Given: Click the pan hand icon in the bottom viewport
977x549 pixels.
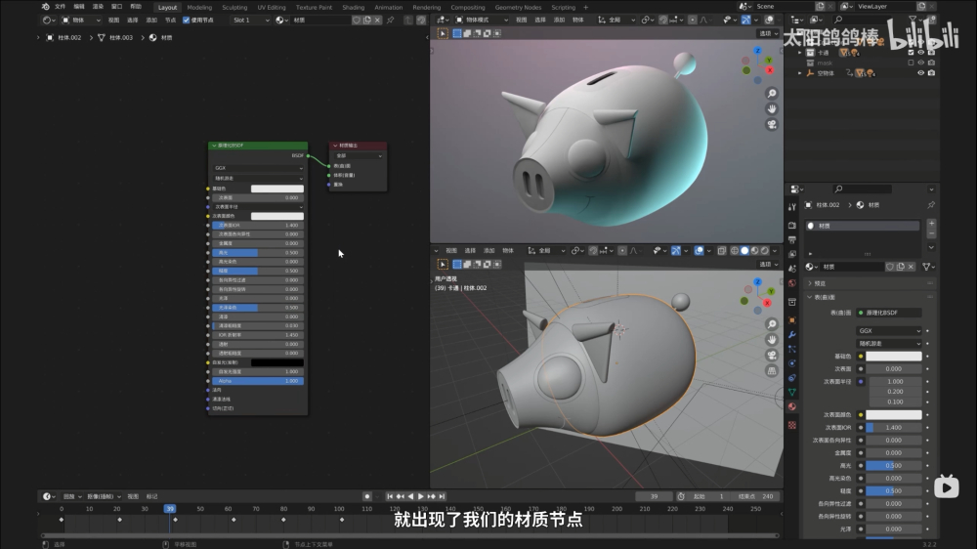Looking at the screenshot, I should [x=772, y=340].
